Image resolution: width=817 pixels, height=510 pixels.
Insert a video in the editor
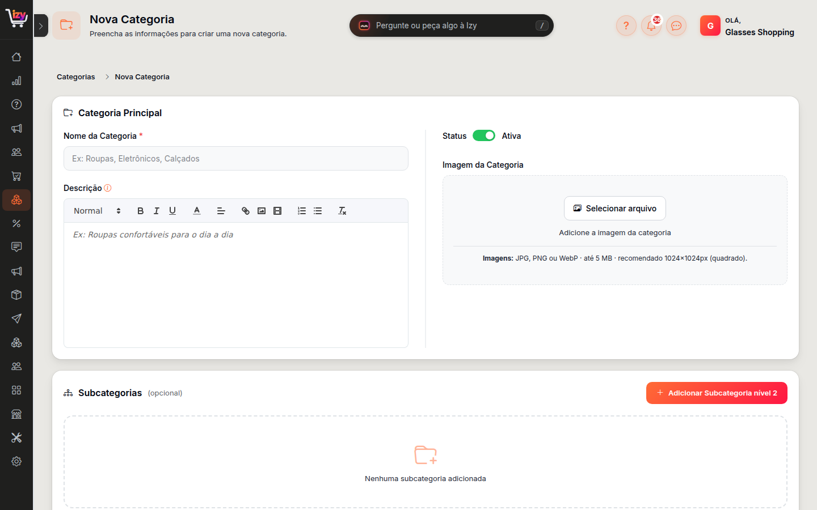[x=277, y=211]
